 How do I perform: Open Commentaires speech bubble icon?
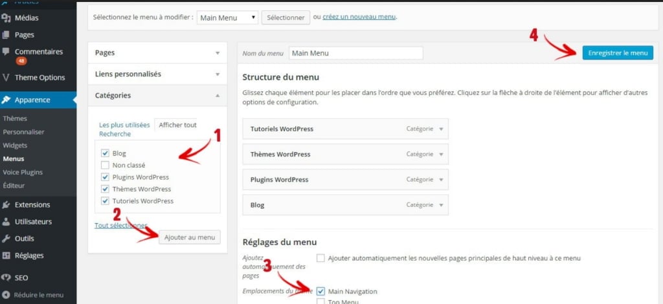pos(6,52)
